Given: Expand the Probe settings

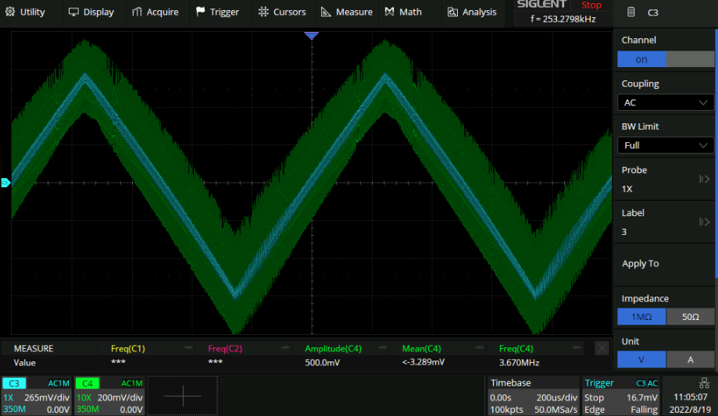Looking at the screenshot, I should click(x=665, y=180).
